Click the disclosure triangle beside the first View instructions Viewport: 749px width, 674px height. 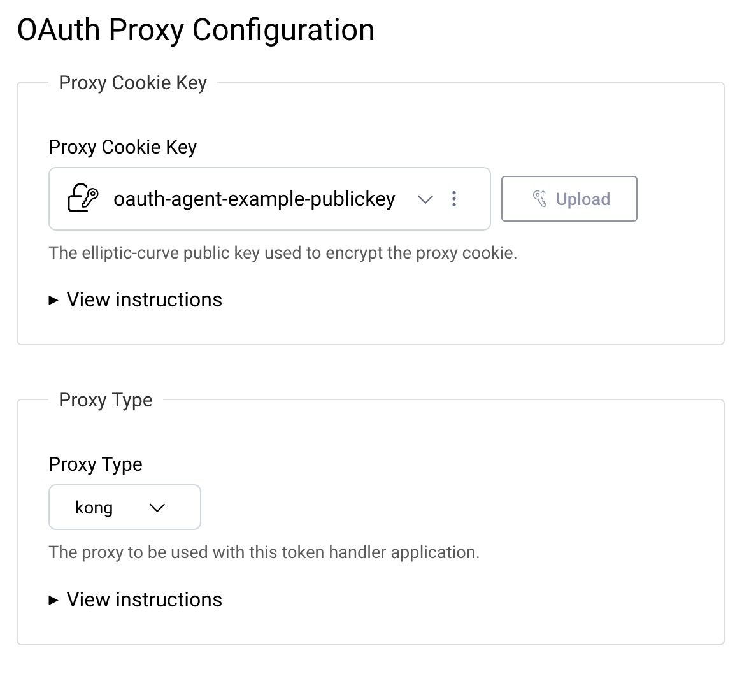[53, 300]
